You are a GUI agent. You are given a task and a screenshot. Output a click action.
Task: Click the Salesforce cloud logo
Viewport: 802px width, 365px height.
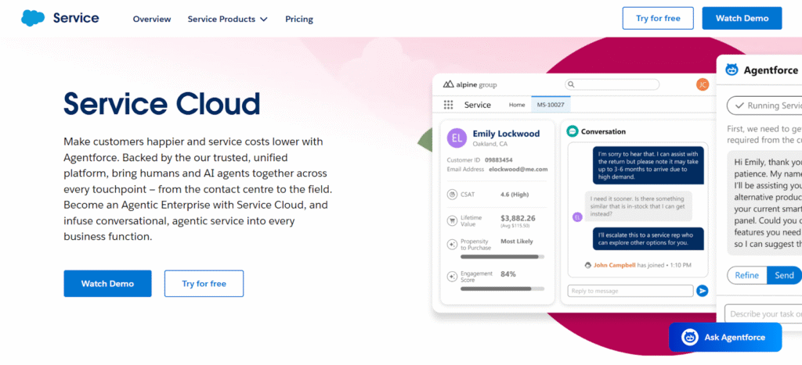click(x=33, y=18)
